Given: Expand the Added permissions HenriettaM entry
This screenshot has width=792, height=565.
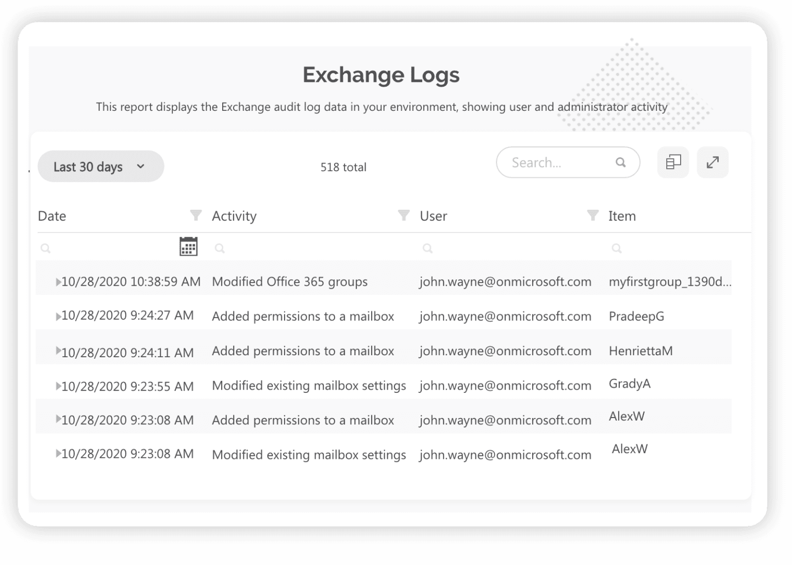Looking at the screenshot, I should 58,351.
